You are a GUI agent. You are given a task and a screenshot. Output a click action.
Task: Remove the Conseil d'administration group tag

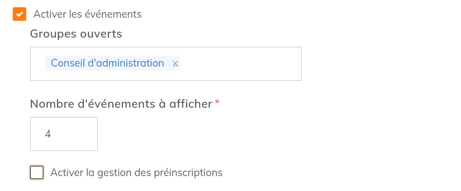(x=175, y=64)
